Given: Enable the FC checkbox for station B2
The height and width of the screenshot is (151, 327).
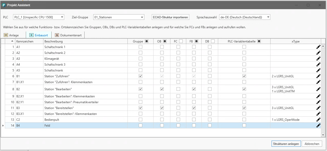Looking at the screenshot, I should point(178,89).
